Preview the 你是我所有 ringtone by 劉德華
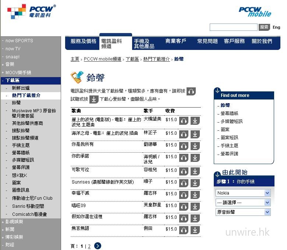This screenshot has height=250, width=287. click(x=184, y=146)
